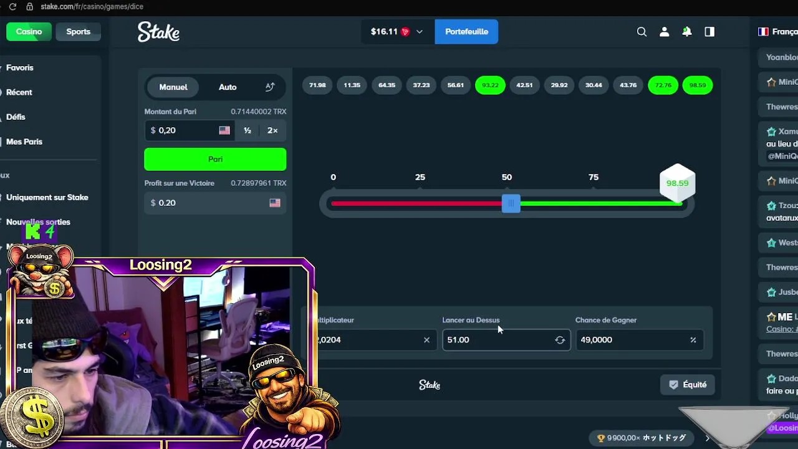Open Uniquement sur Stake in sidebar
798x449 pixels.
47,197
